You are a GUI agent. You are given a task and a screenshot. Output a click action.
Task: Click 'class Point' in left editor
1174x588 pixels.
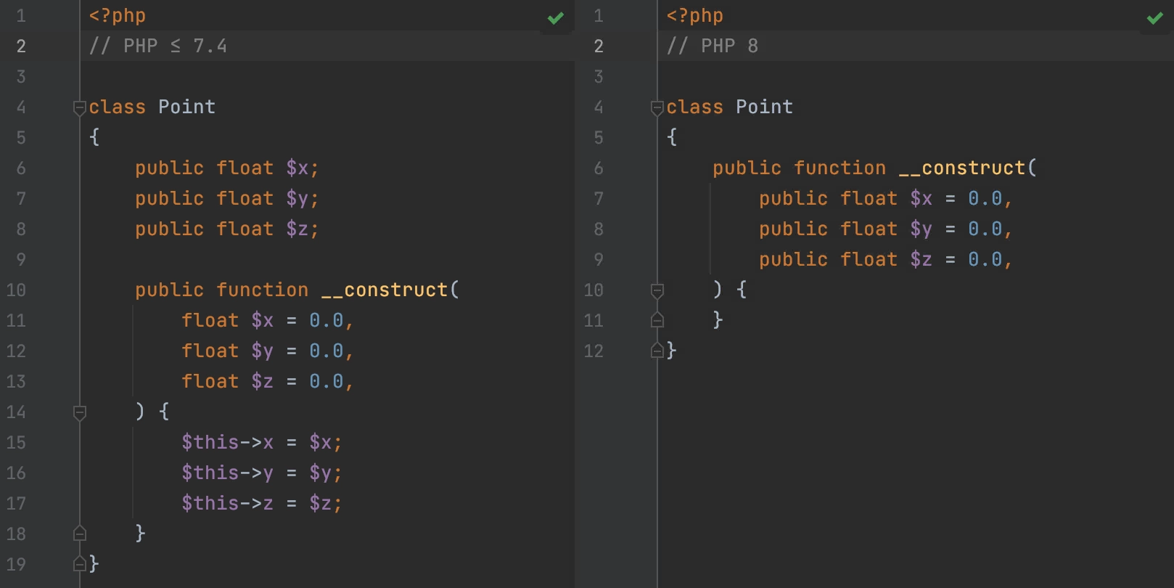pyautogui.click(x=152, y=107)
